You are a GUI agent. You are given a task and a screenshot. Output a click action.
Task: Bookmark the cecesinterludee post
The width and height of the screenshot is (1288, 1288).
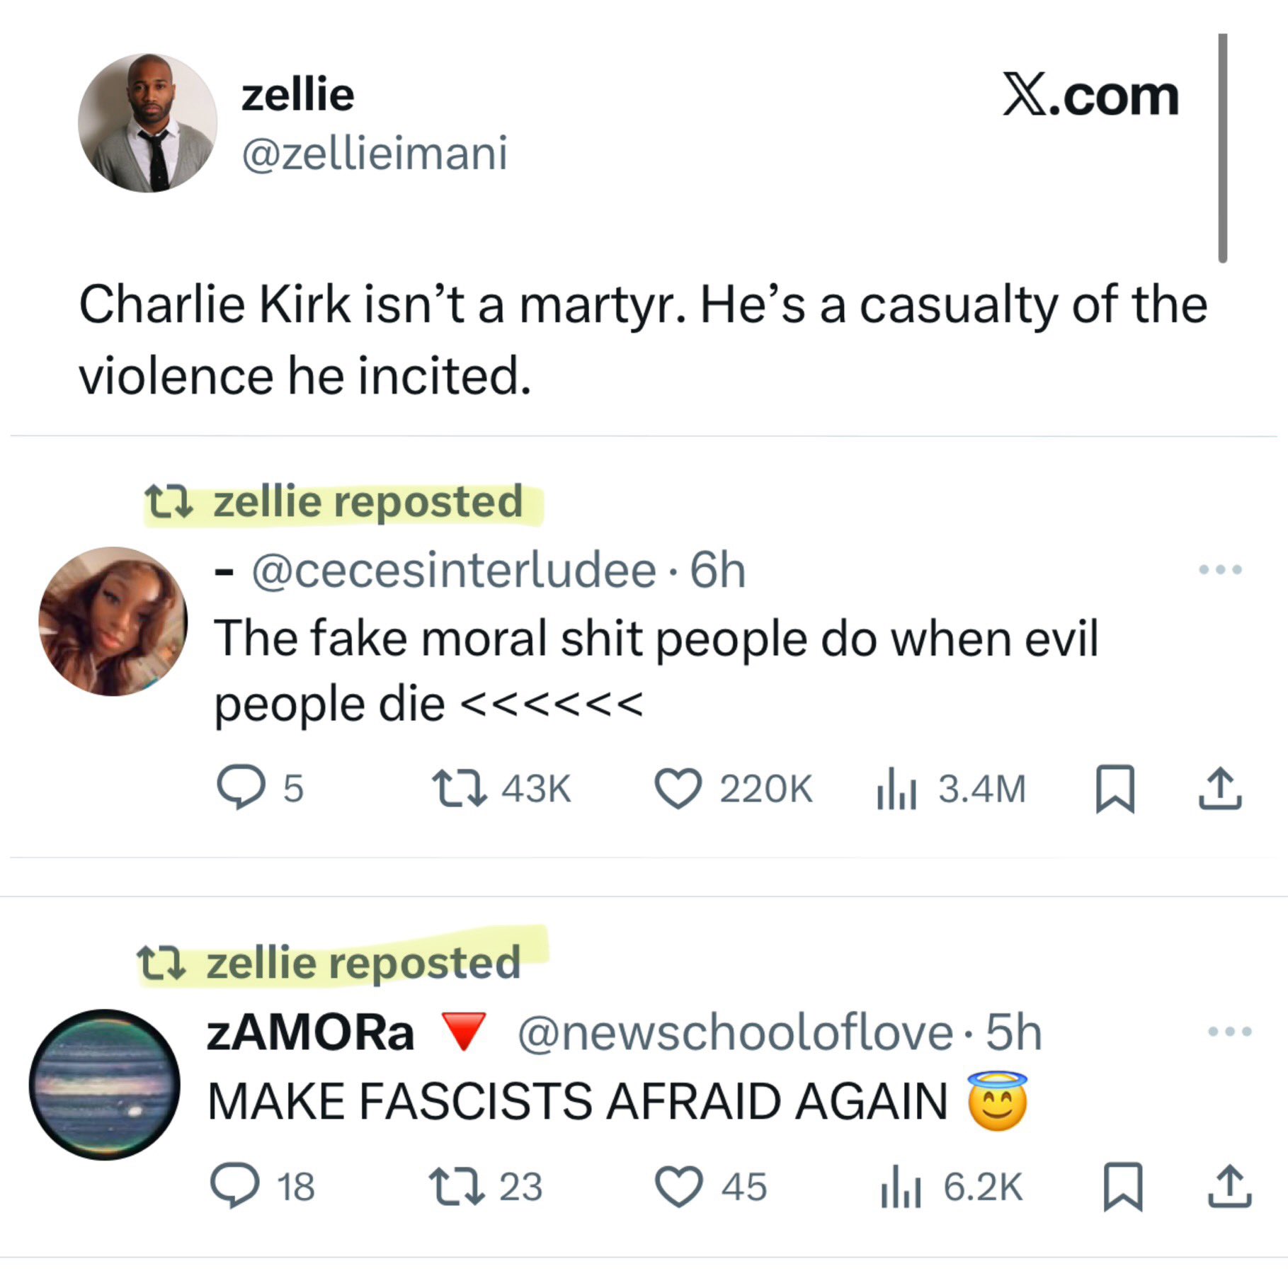point(1115,788)
